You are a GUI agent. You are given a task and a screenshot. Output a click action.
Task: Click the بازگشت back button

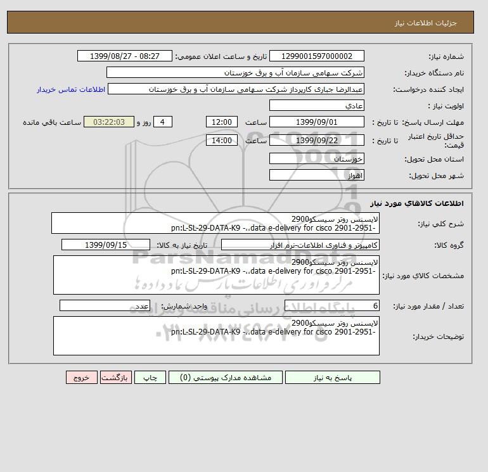coord(116,377)
